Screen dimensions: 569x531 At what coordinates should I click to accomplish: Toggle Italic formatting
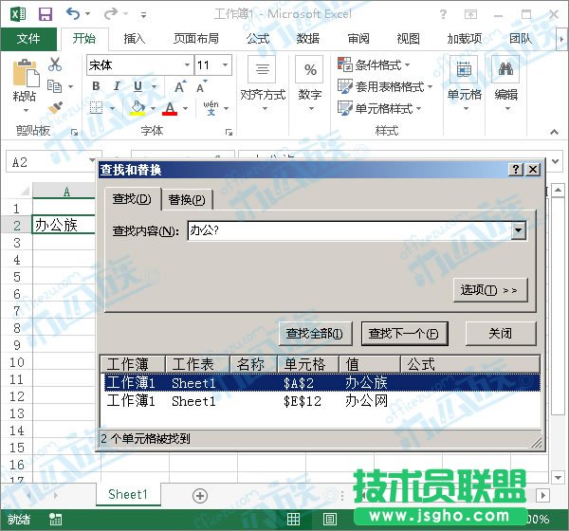coord(117,86)
